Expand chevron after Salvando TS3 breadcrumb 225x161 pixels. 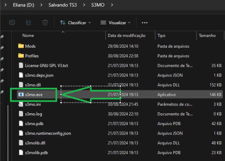[x=84, y=5]
